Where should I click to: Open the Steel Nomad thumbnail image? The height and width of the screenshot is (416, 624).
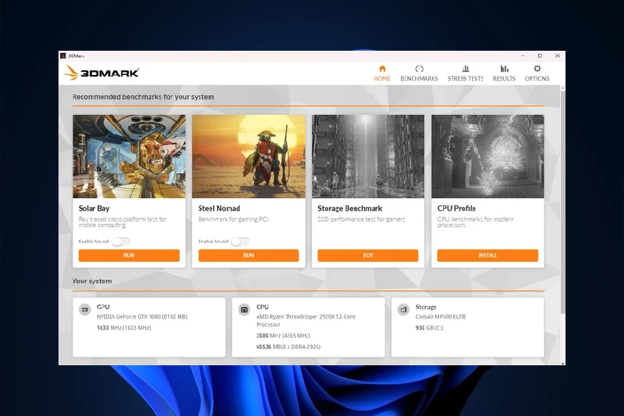tap(249, 156)
